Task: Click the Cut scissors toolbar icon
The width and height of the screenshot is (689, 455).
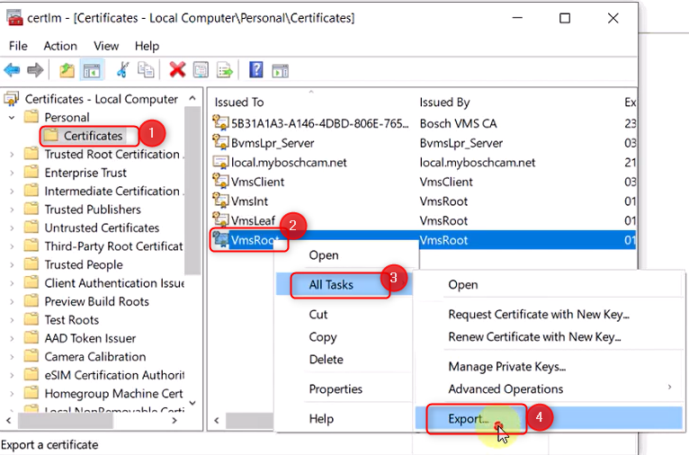Action: pyautogui.click(x=123, y=70)
